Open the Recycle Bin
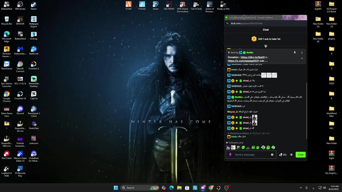This screenshot has height=192, width=342. coord(7,21)
